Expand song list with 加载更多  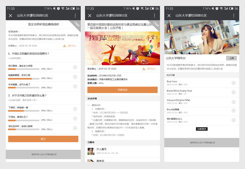pos(202,129)
